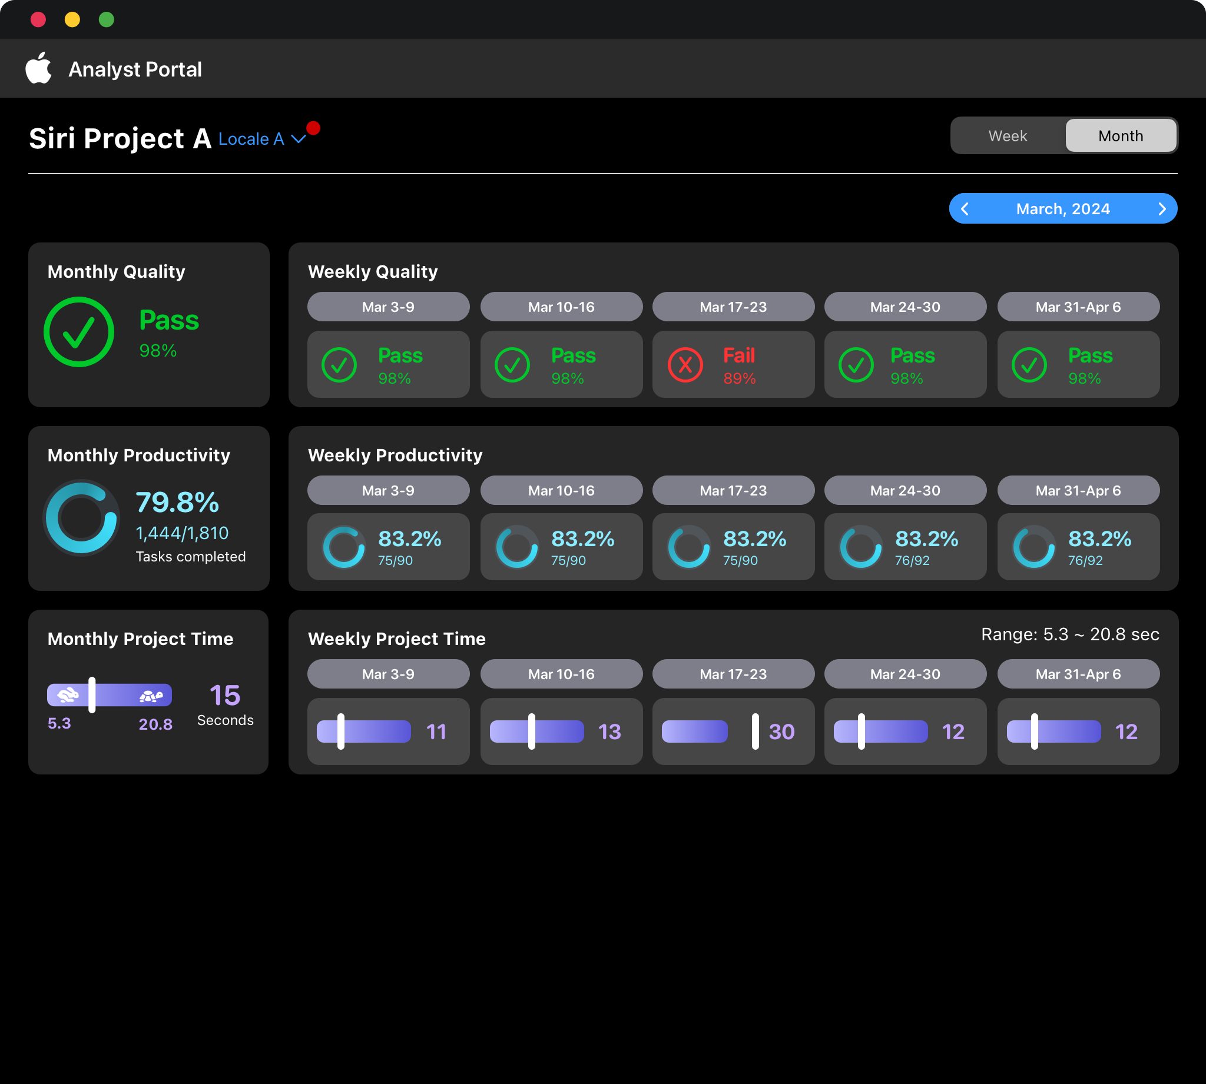Click the Mar 17-23 quality fail X icon
The image size is (1206, 1084).
point(685,364)
